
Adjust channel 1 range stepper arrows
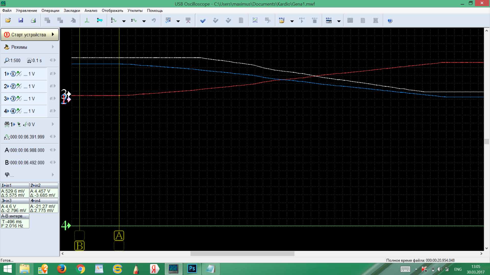(53, 74)
